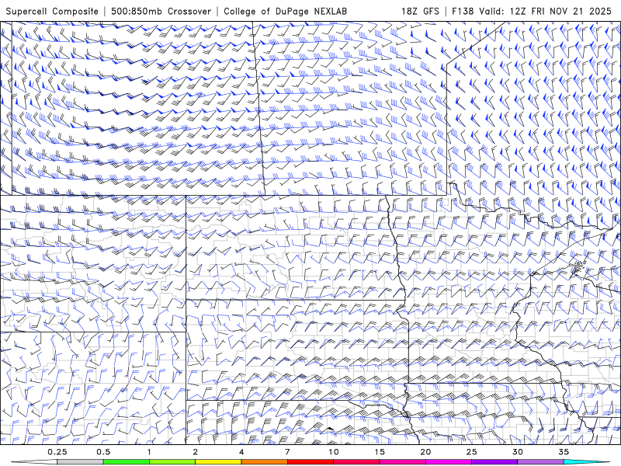Screen dimensions: 621x466
Task: Pick the orange 4–7 legend swatch
Action: (x=265, y=462)
